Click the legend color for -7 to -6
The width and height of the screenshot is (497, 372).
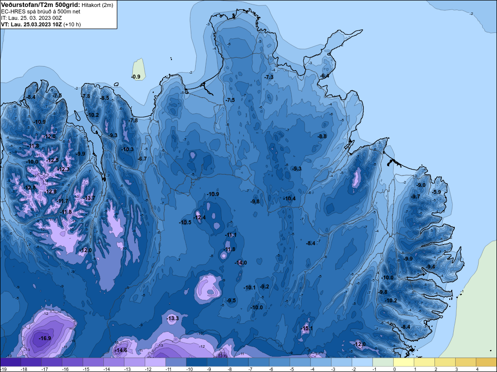[258, 362]
